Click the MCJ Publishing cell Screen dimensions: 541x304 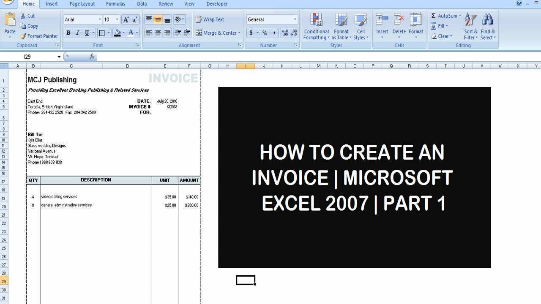[x=52, y=80]
